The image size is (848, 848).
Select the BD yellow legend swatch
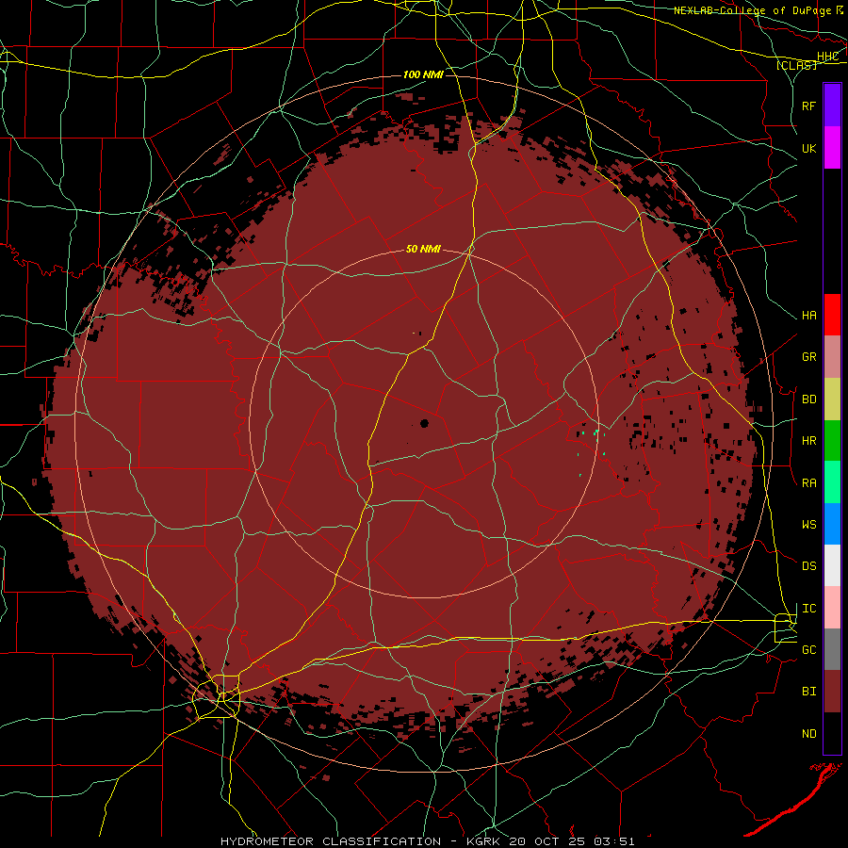pos(832,400)
